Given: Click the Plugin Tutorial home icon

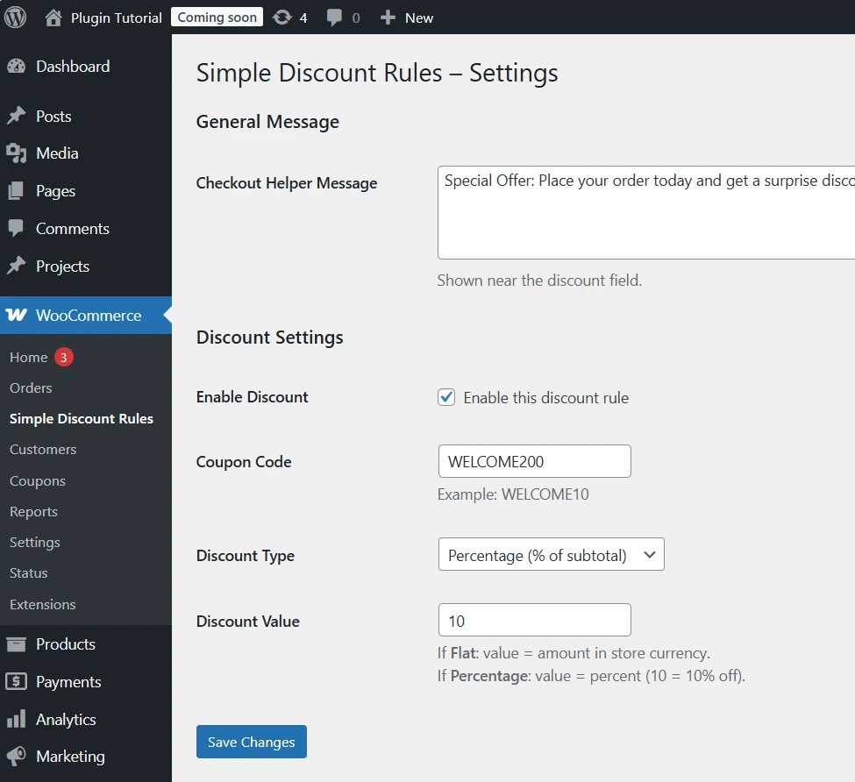Looking at the screenshot, I should point(53,18).
